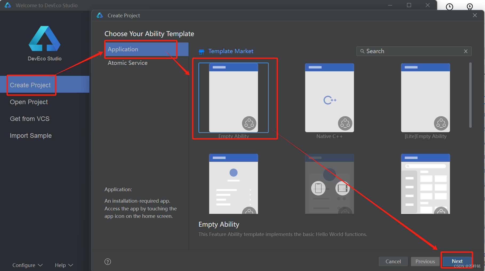Click the DevEco icon in Create Project title
The width and height of the screenshot is (485, 271).
(x=100, y=15)
